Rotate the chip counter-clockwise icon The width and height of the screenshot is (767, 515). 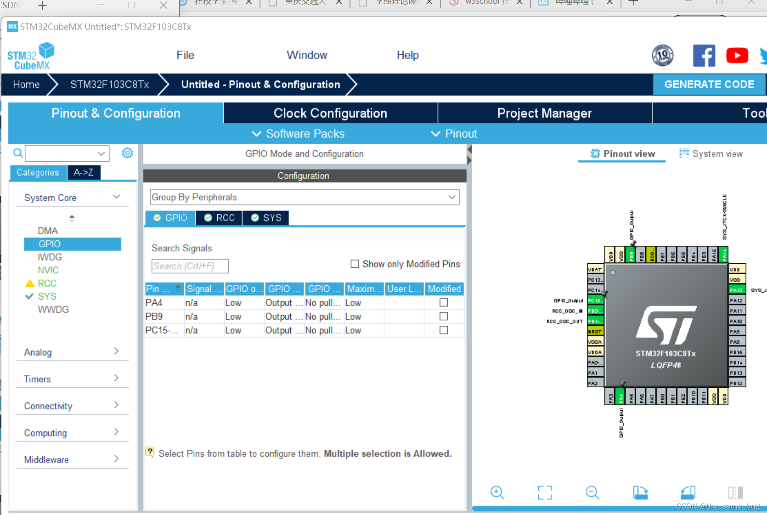(x=688, y=492)
